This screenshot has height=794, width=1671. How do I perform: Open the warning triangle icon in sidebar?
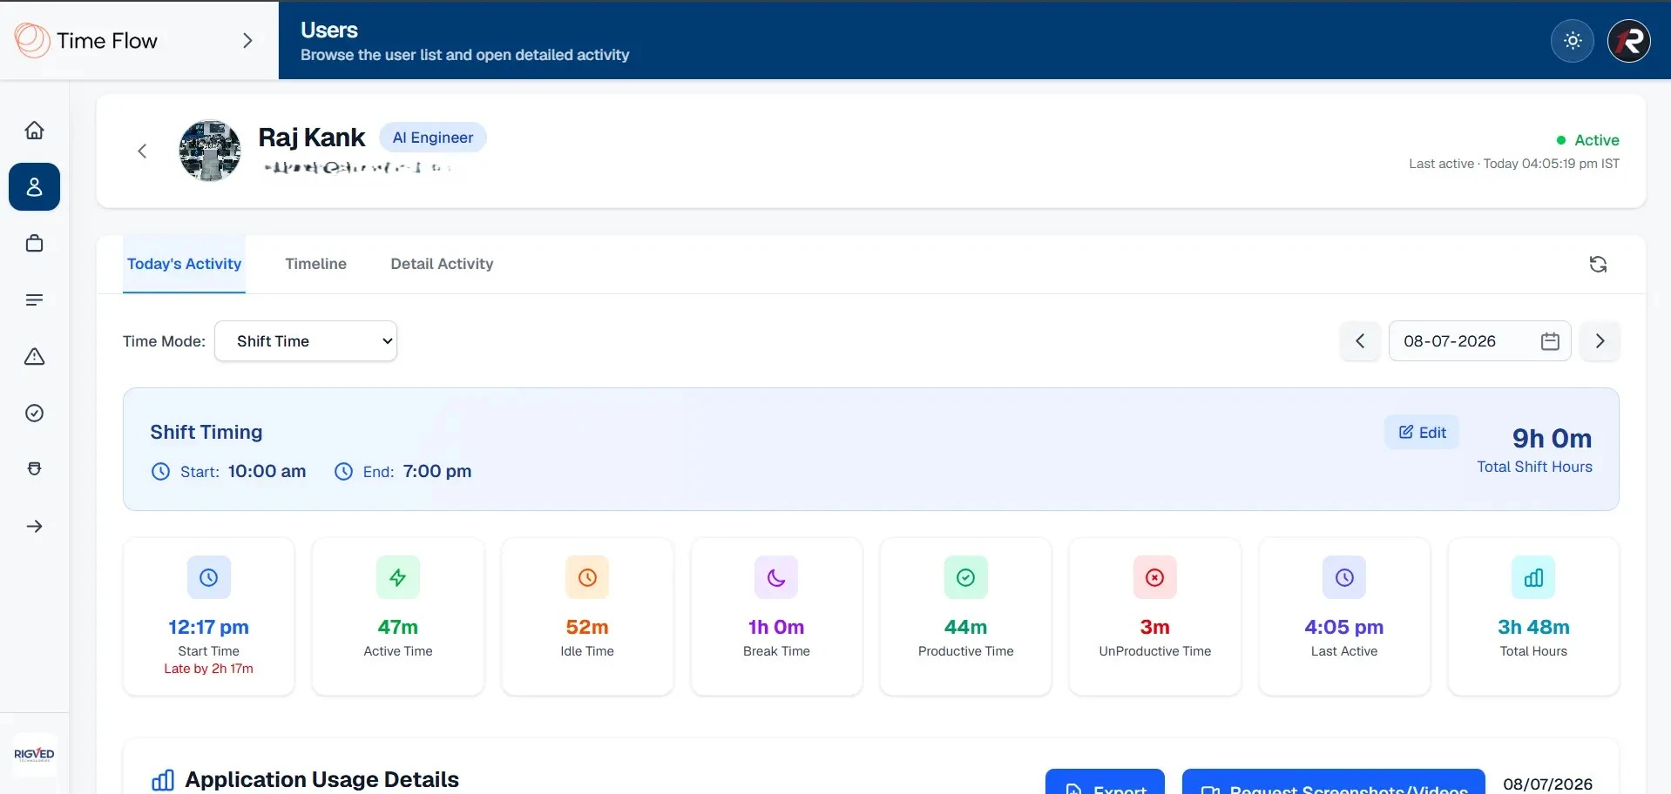point(34,357)
